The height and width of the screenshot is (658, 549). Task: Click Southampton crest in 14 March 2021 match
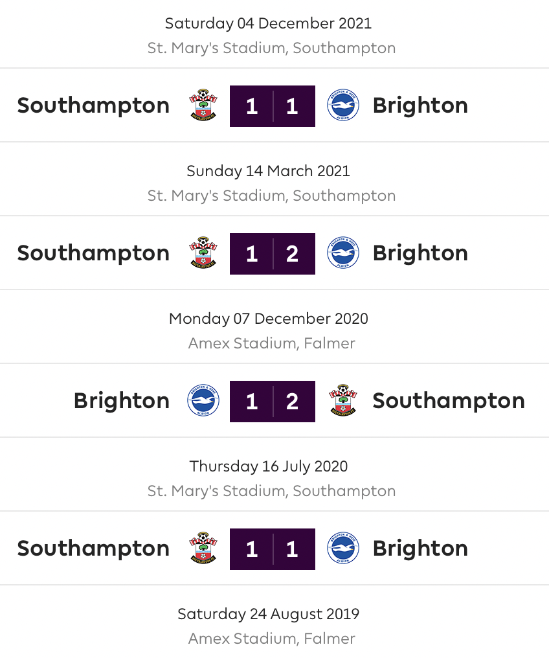click(x=203, y=253)
